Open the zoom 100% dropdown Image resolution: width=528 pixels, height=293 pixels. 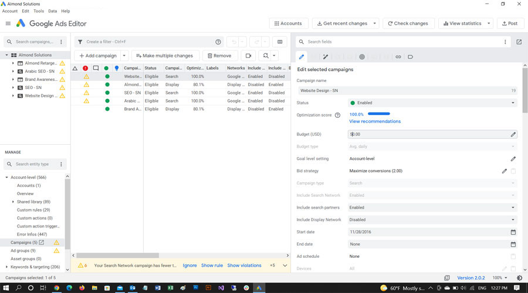500,278
